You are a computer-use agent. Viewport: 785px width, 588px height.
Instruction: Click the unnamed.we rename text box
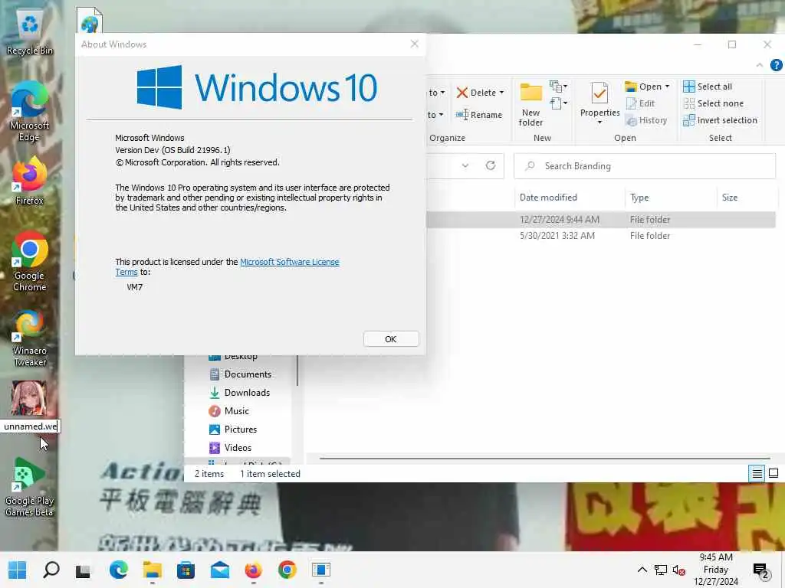[x=30, y=426]
